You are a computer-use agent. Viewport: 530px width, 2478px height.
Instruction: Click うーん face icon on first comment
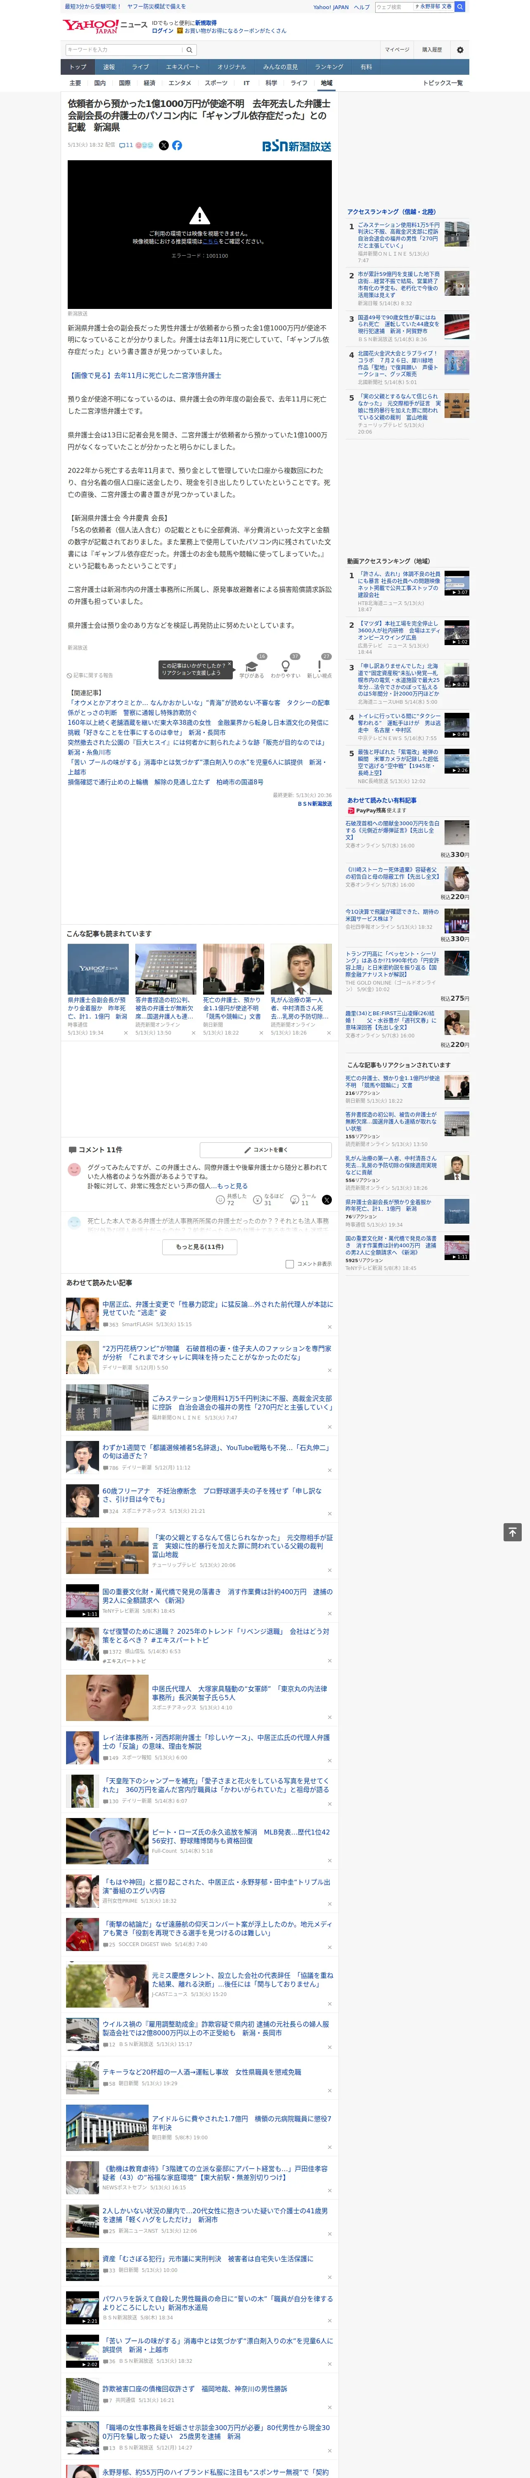coord(295,1200)
